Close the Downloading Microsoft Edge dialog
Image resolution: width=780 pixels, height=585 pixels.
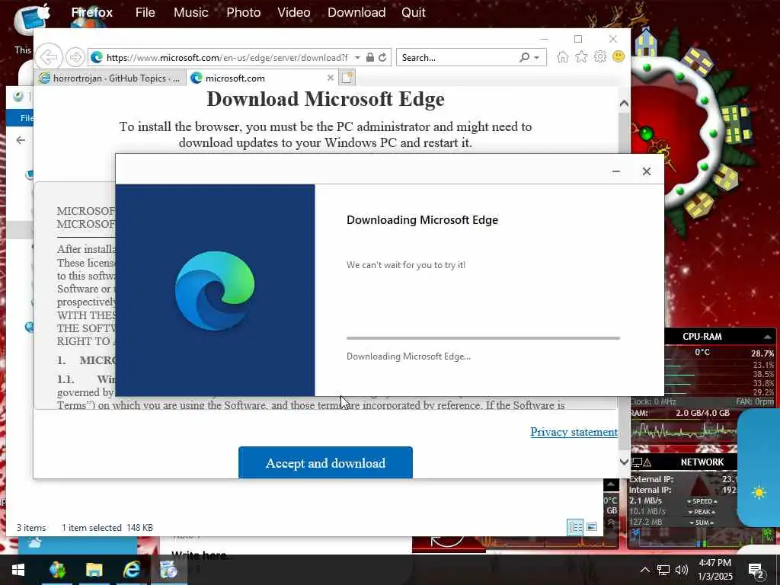tap(646, 171)
